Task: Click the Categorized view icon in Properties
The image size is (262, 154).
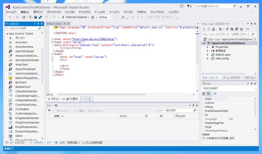Action: click(x=204, y=94)
